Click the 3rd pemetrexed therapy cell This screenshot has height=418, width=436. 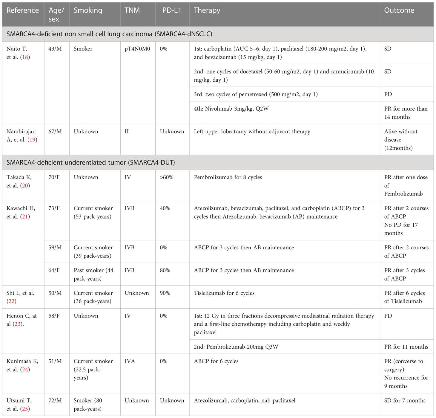(285, 94)
